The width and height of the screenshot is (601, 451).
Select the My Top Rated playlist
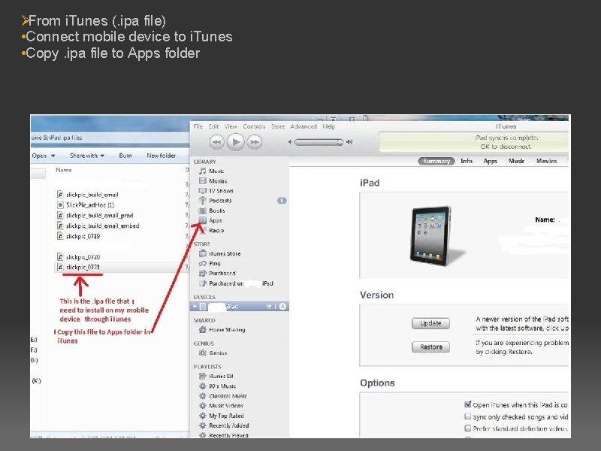click(x=226, y=416)
